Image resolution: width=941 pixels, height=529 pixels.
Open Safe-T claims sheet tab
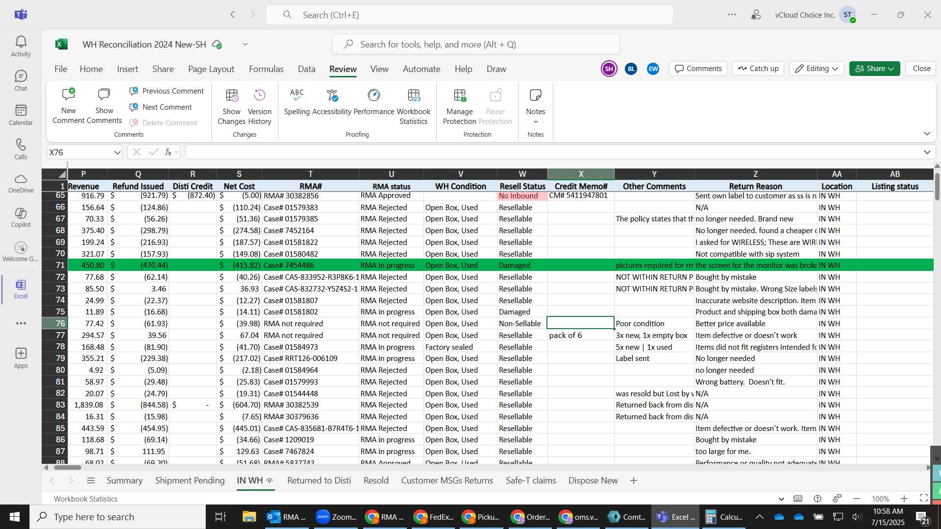pos(531,481)
